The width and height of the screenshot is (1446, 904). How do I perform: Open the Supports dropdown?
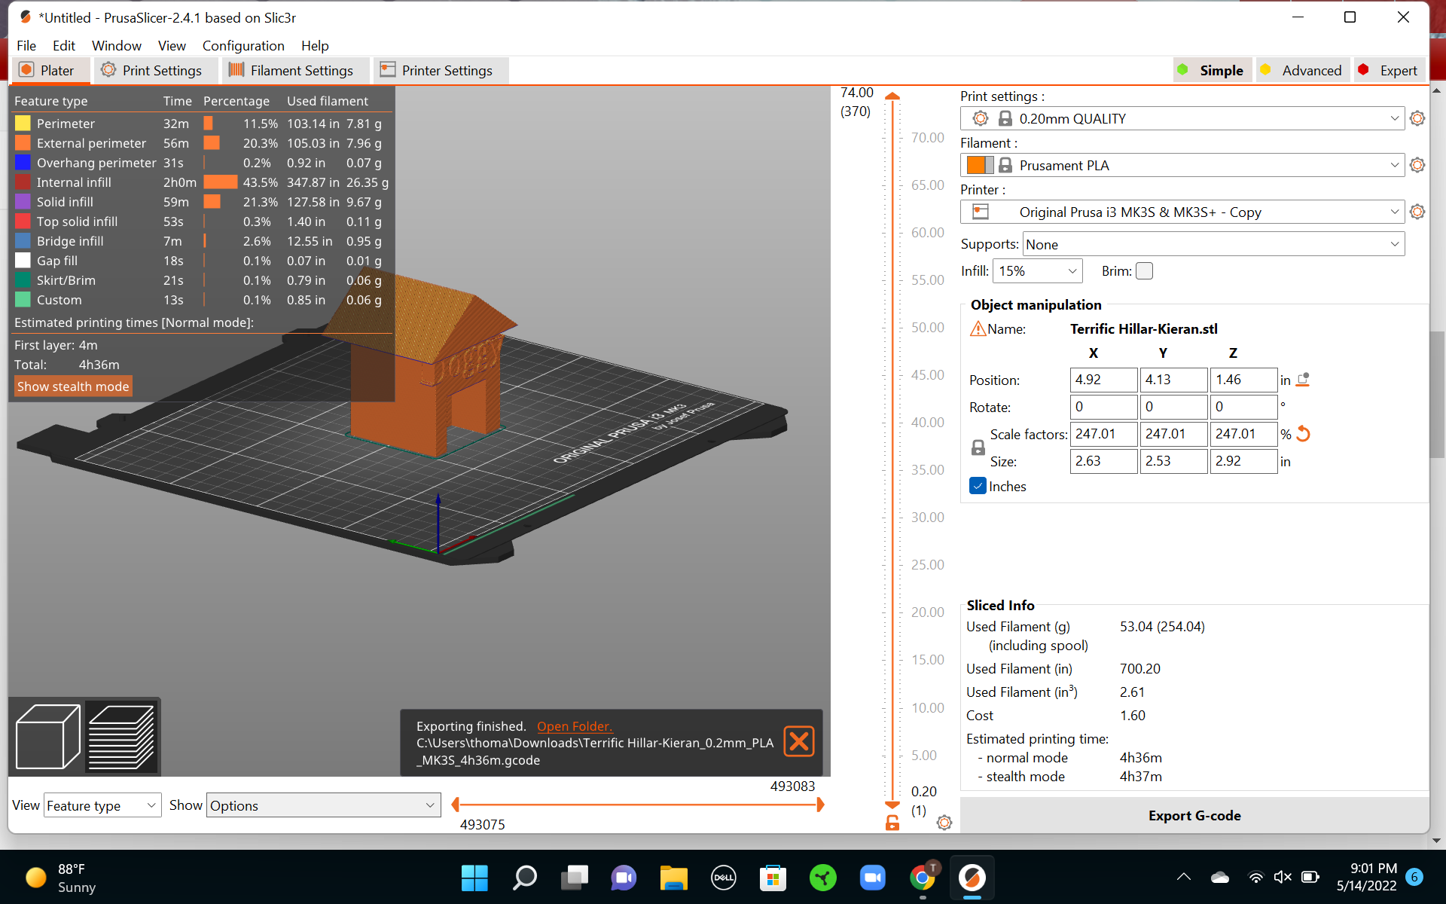[x=1213, y=244]
